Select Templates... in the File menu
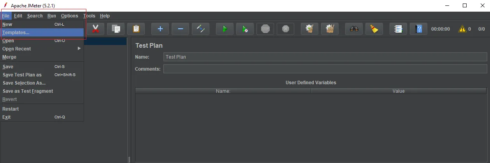Viewport: 490px width, 163px height. pos(42,32)
